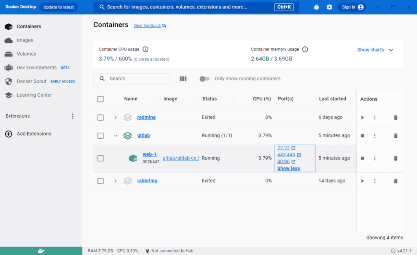Screen dimensions: 417x255
Task: Open the web-1 container link
Action: coord(149,154)
